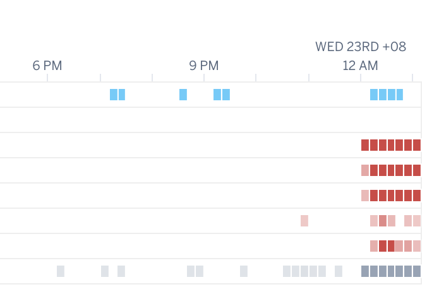Click the last pink block in sixth row

pyautogui.click(x=417, y=221)
